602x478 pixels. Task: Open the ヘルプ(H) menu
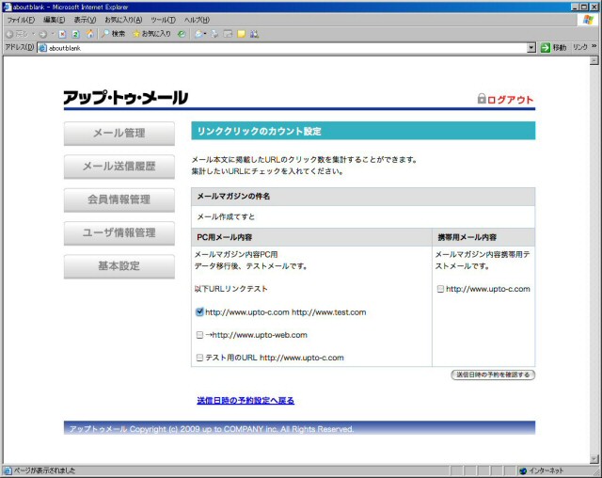(x=197, y=20)
